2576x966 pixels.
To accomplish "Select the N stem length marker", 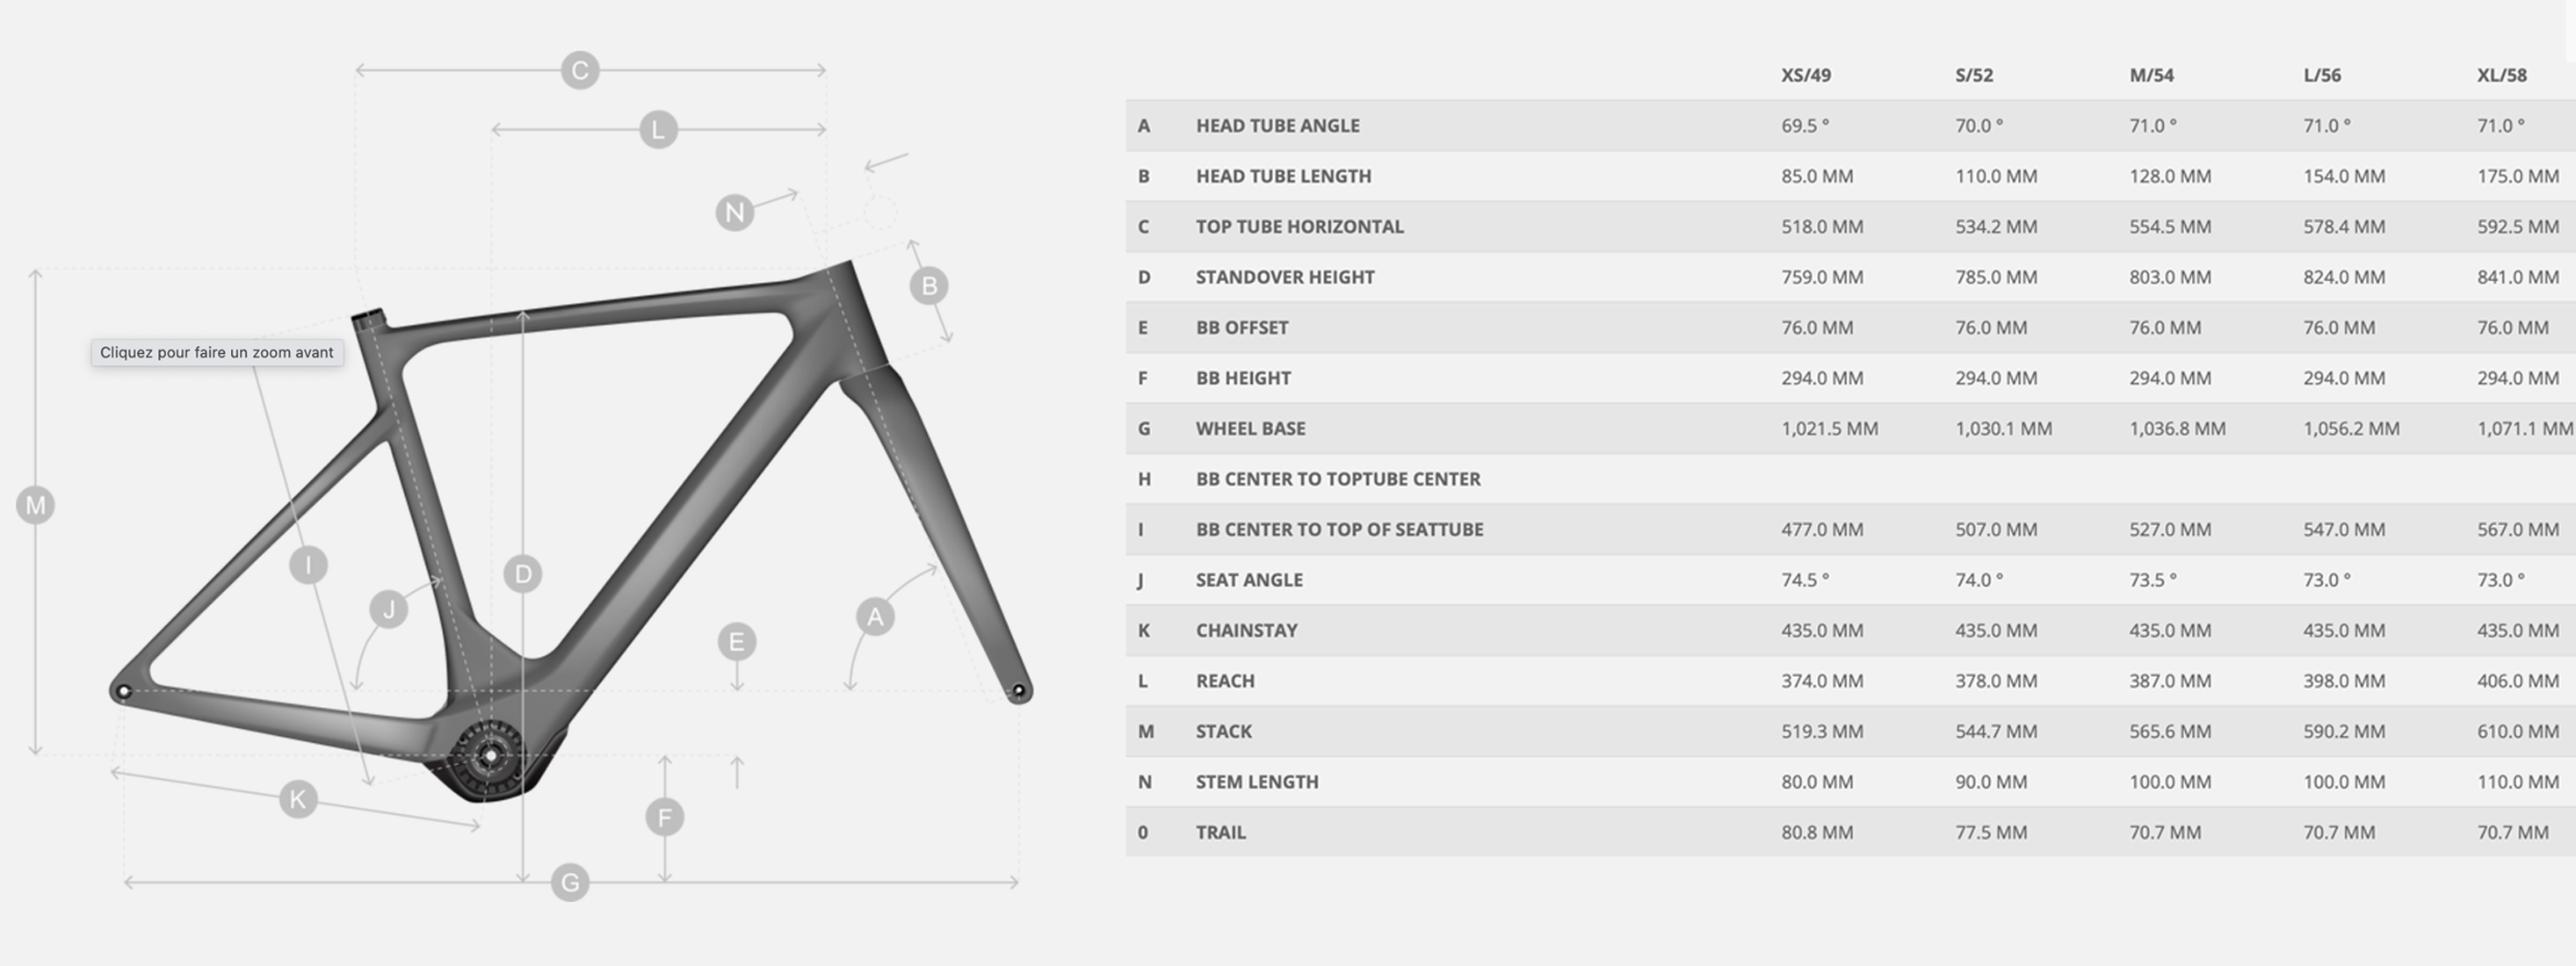I will [x=735, y=212].
